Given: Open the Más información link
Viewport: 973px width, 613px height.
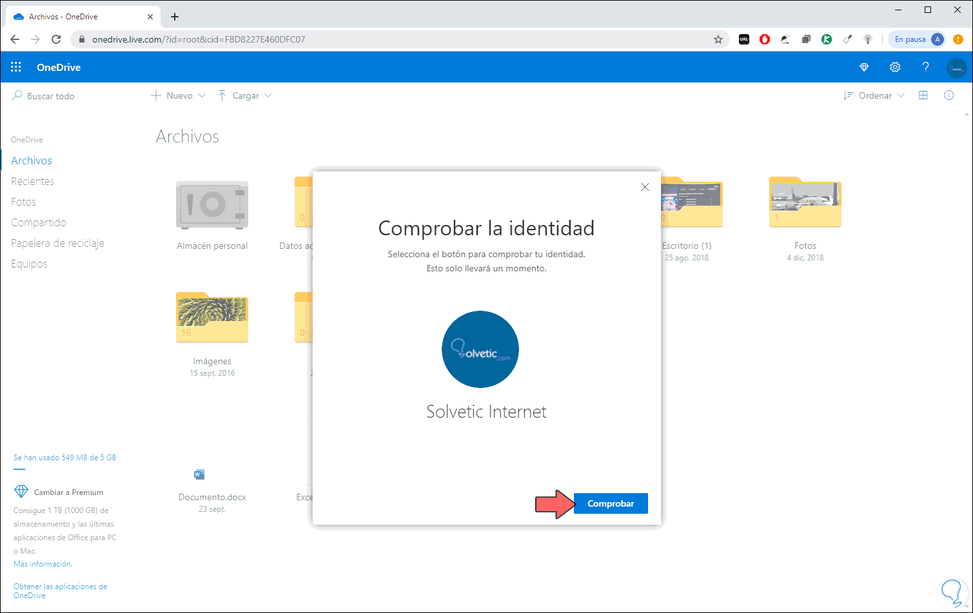Looking at the screenshot, I should (43, 564).
